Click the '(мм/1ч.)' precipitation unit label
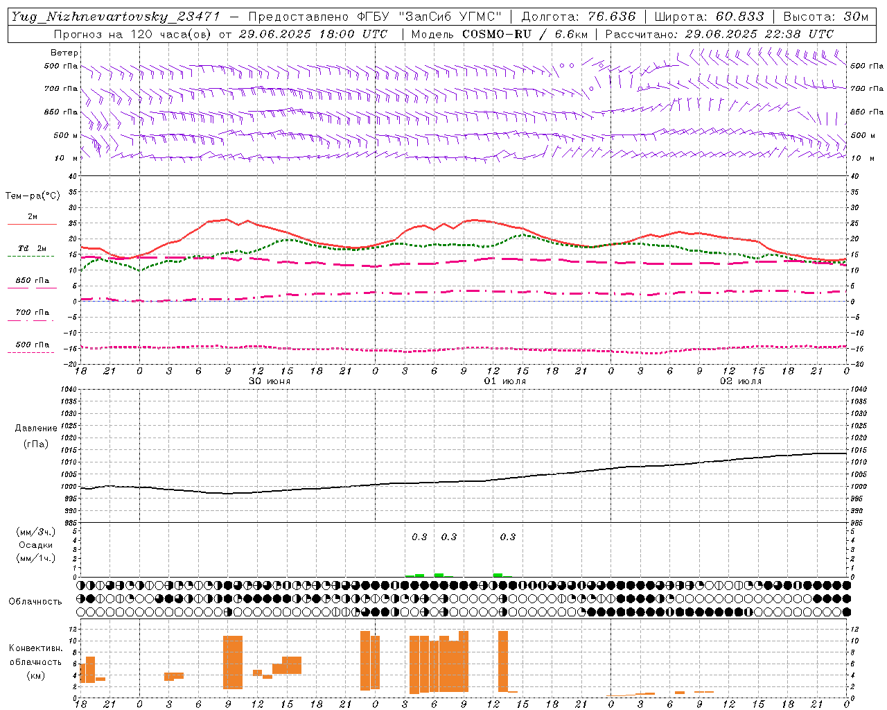Image resolution: width=887 pixels, height=710 pixels. (x=35, y=558)
